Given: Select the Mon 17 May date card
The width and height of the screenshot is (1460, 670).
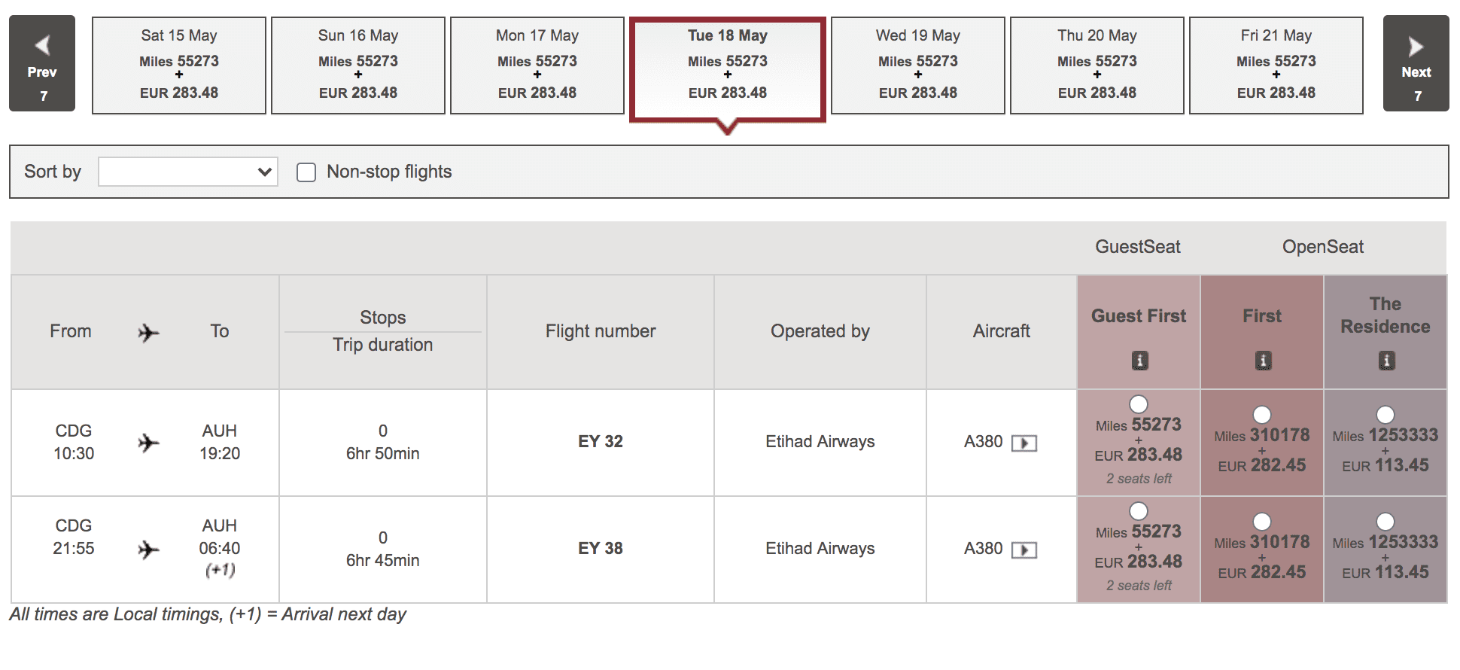Looking at the screenshot, I should click(537, 65).
